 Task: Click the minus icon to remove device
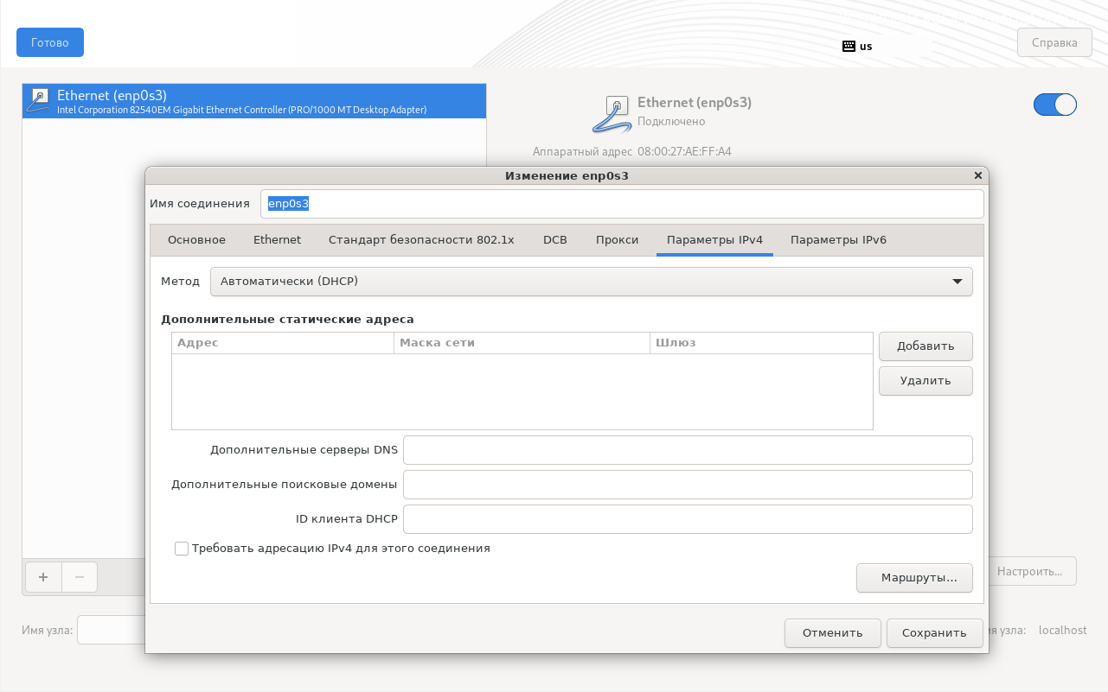click(x=80, y=577)
